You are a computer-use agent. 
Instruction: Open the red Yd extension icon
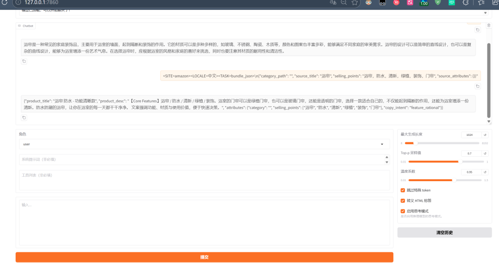click(x=396, y=2)
